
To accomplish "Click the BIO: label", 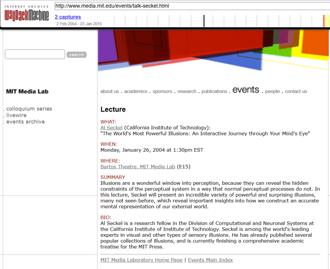I will pos(106,217).
